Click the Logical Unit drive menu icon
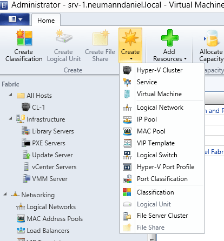224x241 pixels. click(127, 204)
